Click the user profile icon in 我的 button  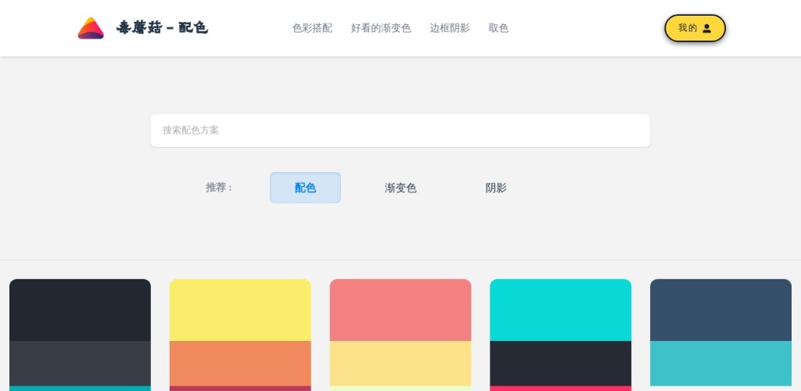(x=706, y=28)
